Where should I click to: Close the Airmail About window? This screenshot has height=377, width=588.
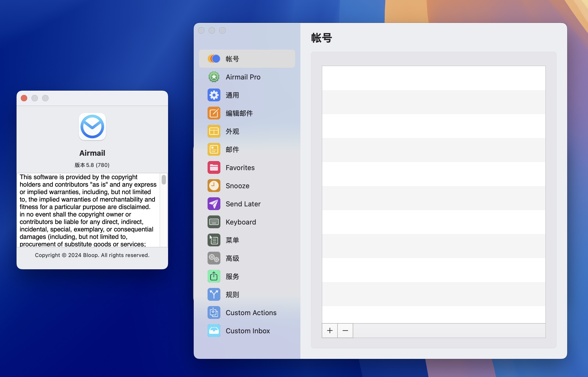tap(24, 98)
